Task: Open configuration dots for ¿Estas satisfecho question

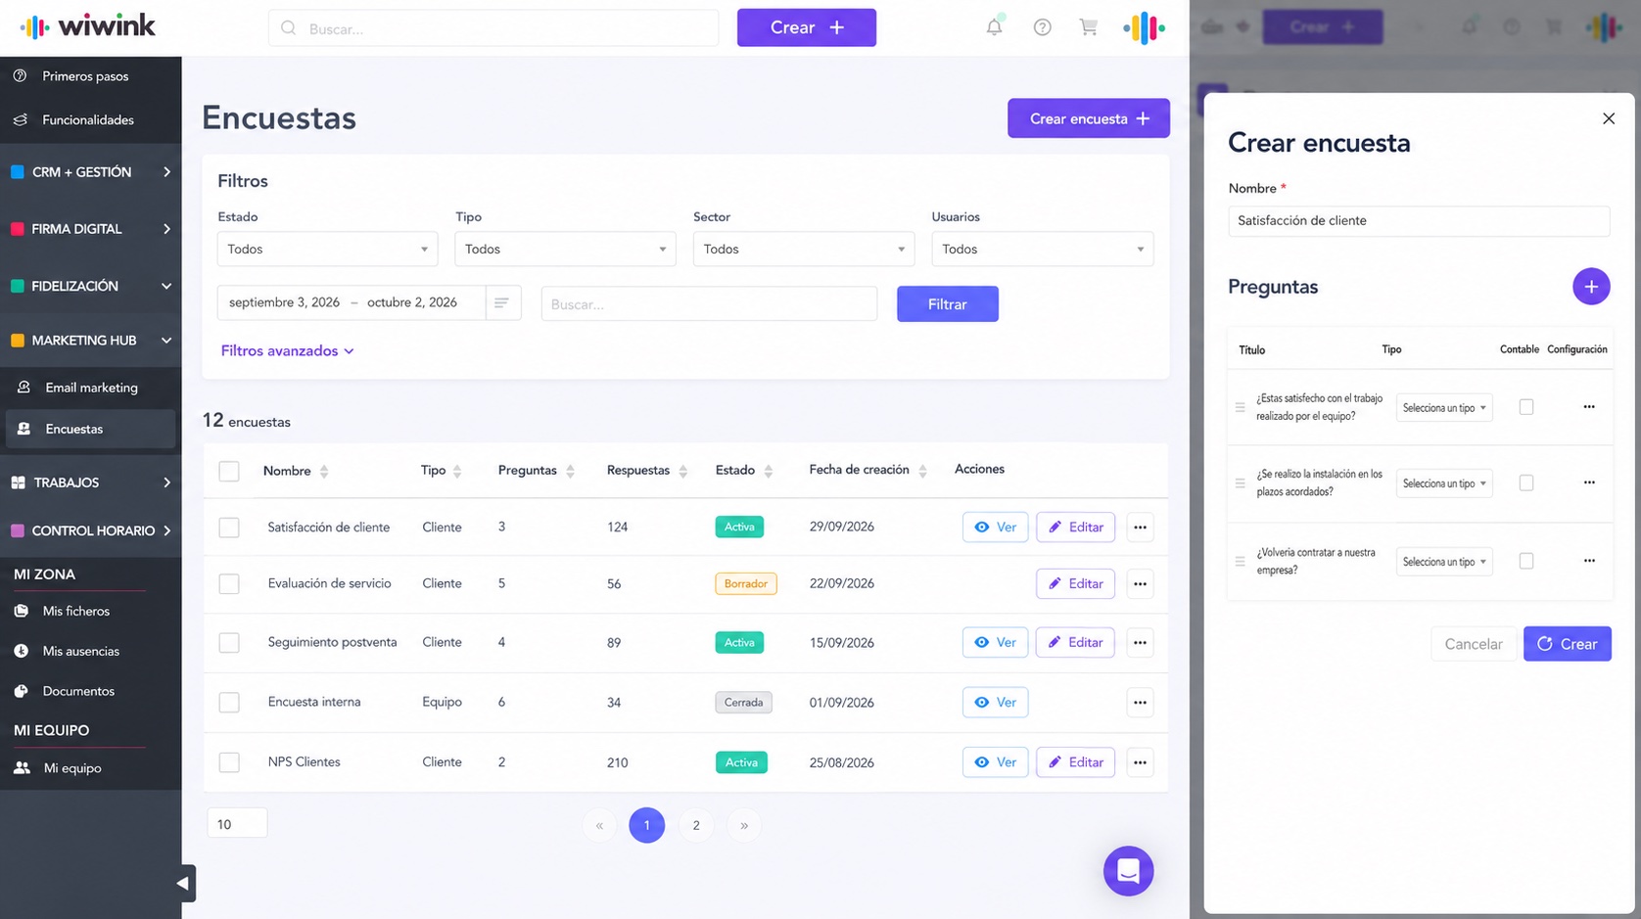Action: point(1589,407)
